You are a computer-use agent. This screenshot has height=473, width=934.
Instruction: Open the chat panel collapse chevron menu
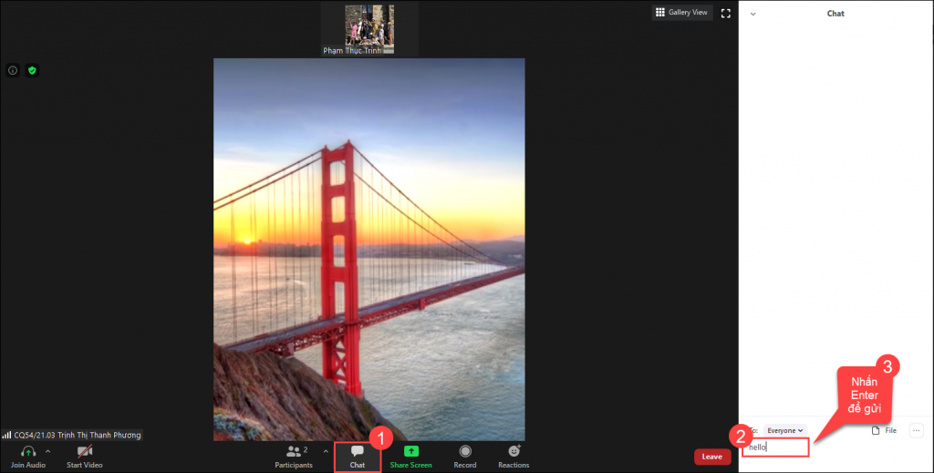(752, 14)
